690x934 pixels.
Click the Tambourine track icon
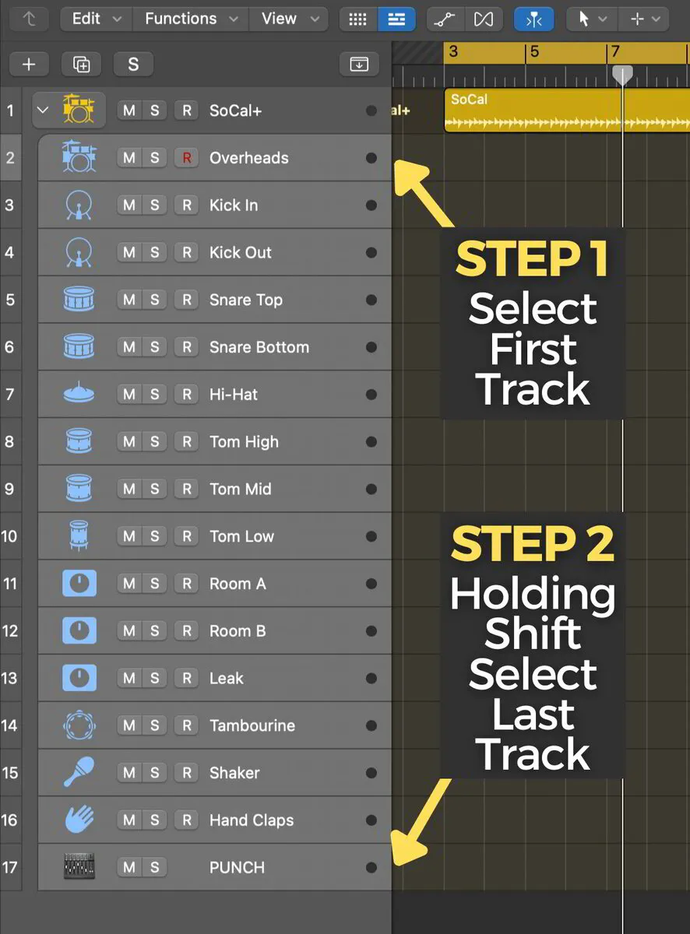pyautogui.click(x=79, y=725)
